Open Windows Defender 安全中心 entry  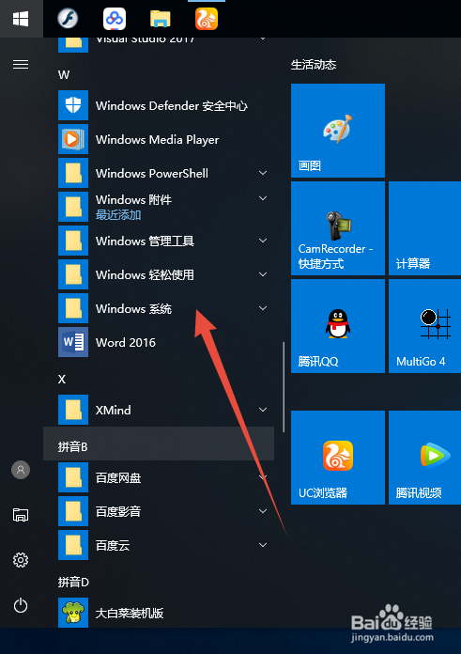pyautogui.click(x=172, y=105)
